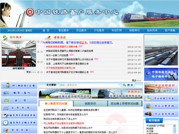Click 货运运费查询 button
Viewport: 179px width, 134px height.
click(x=161, y=106)
